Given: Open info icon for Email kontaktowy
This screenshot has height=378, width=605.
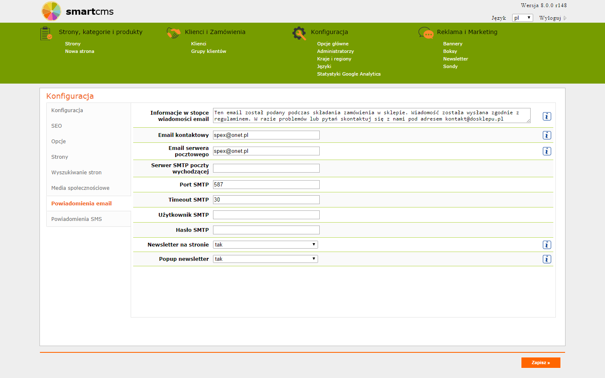Looking at the screenshot, I should (x=547, y=135).
